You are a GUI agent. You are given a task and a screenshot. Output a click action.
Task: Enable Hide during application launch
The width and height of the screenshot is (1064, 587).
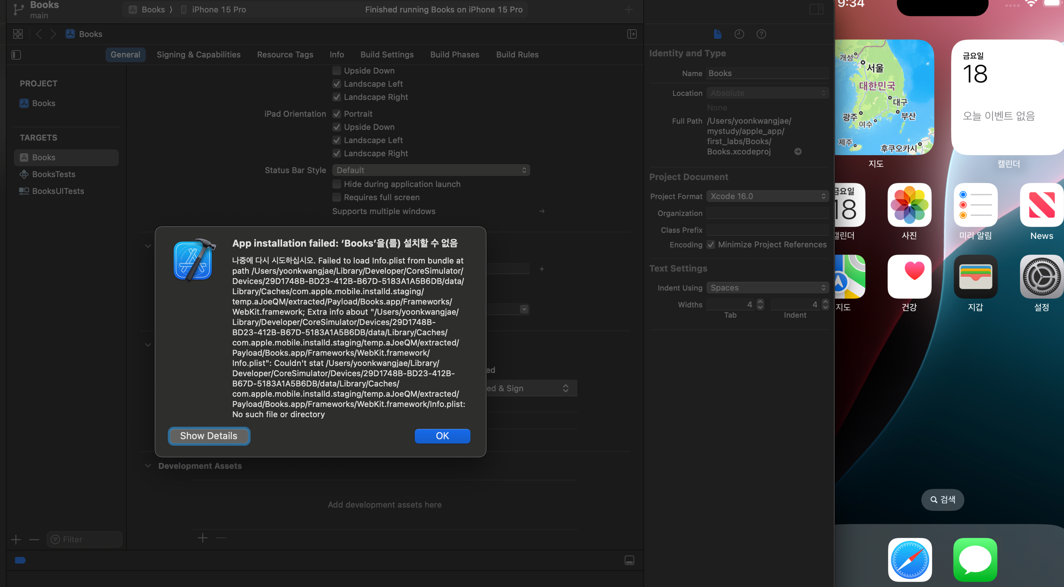click(x=337, y=184)
